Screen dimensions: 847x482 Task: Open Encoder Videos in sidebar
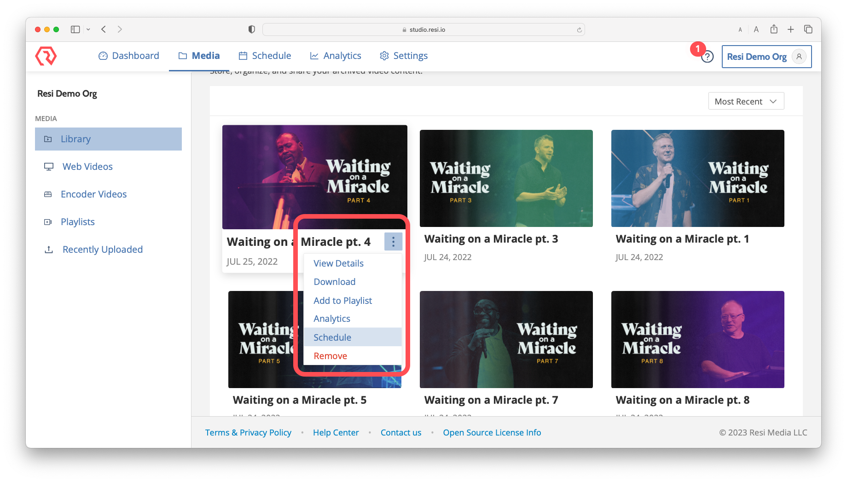(x=108, y=194)
